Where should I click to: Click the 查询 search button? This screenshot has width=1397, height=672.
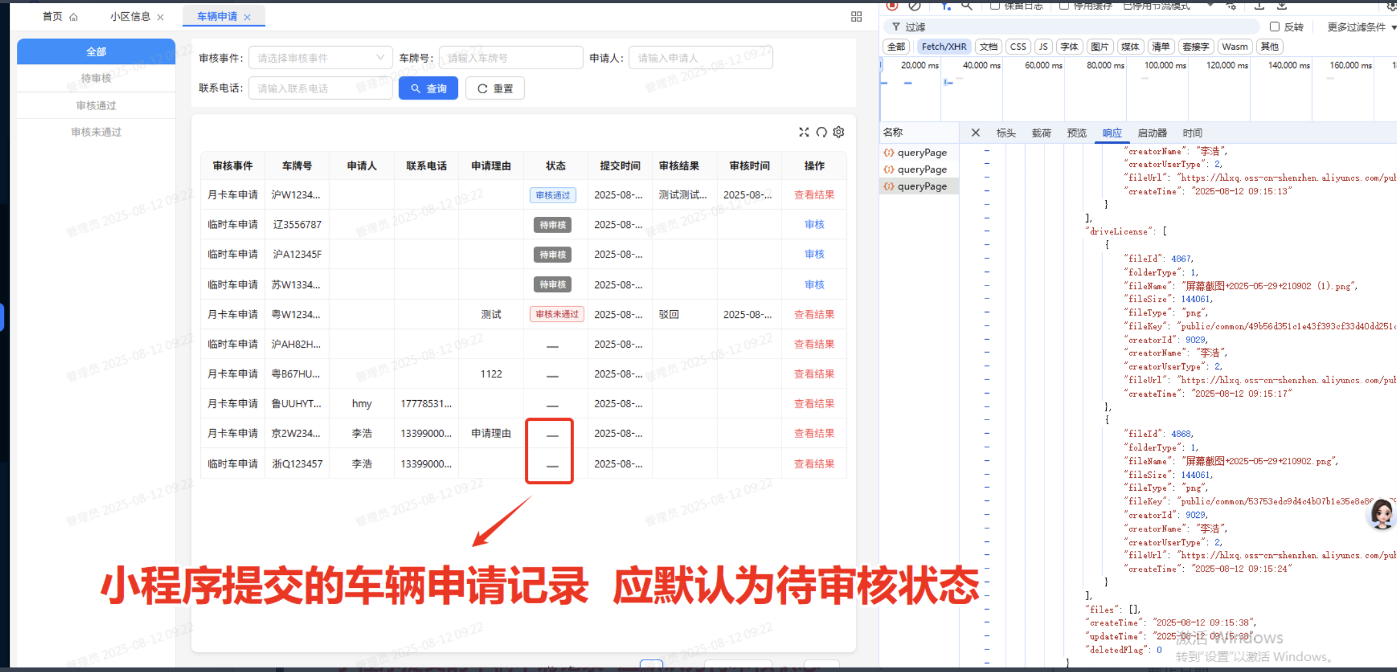click(x=428, y=88)
